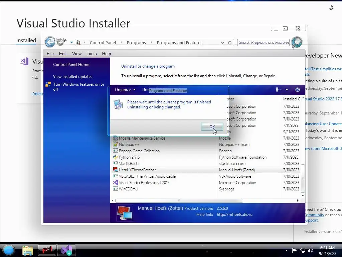Click Programs in the breadcrumb path
The image size is (342, 257).
(136, 42)
